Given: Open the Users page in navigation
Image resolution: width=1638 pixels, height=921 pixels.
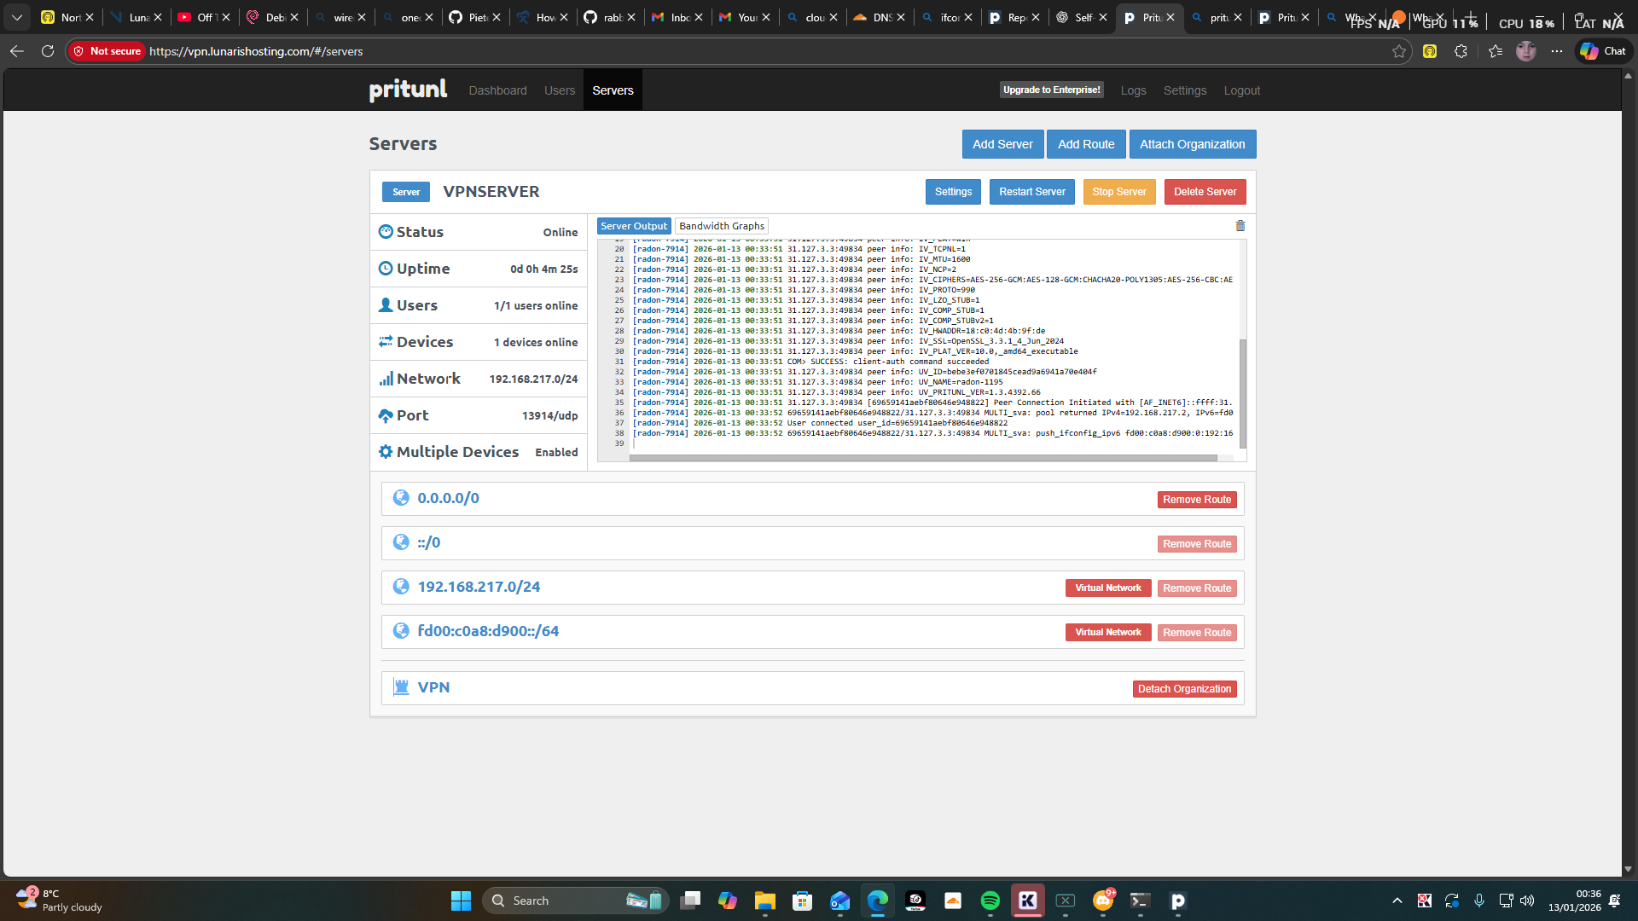Looking at the screenshot, I should tap(560, 90).
